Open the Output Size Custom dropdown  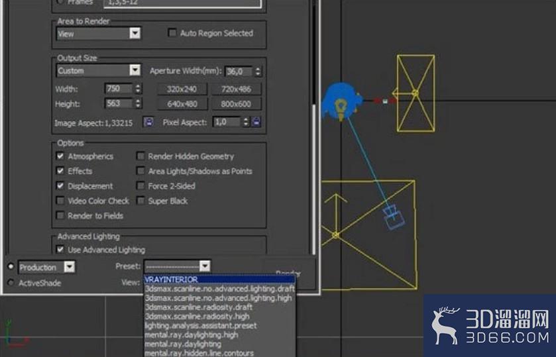point(135,70)
